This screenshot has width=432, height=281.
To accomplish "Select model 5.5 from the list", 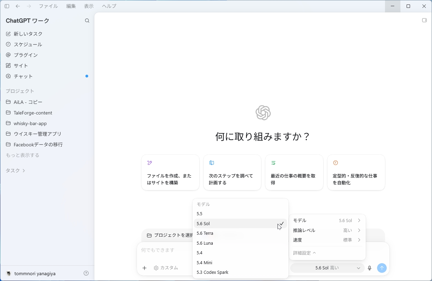I will point(241,214).
